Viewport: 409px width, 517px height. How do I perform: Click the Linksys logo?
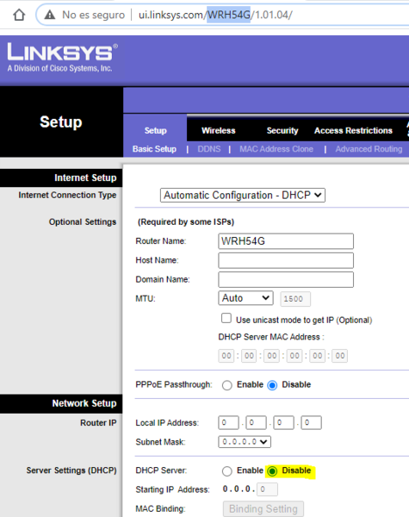tap(63, 52)
